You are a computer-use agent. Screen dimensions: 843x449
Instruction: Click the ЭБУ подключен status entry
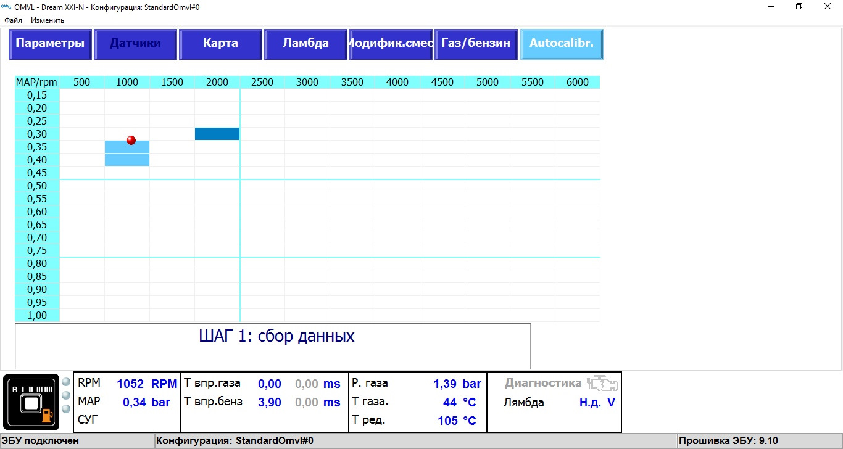[77, 441]
